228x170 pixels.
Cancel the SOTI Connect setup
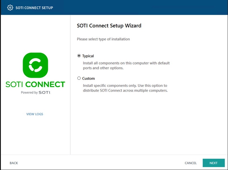[x=190, y=163]
